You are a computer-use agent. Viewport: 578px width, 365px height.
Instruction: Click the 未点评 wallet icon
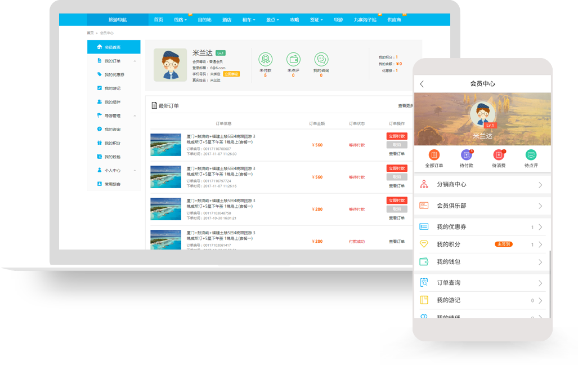click(x=293, y=59)
